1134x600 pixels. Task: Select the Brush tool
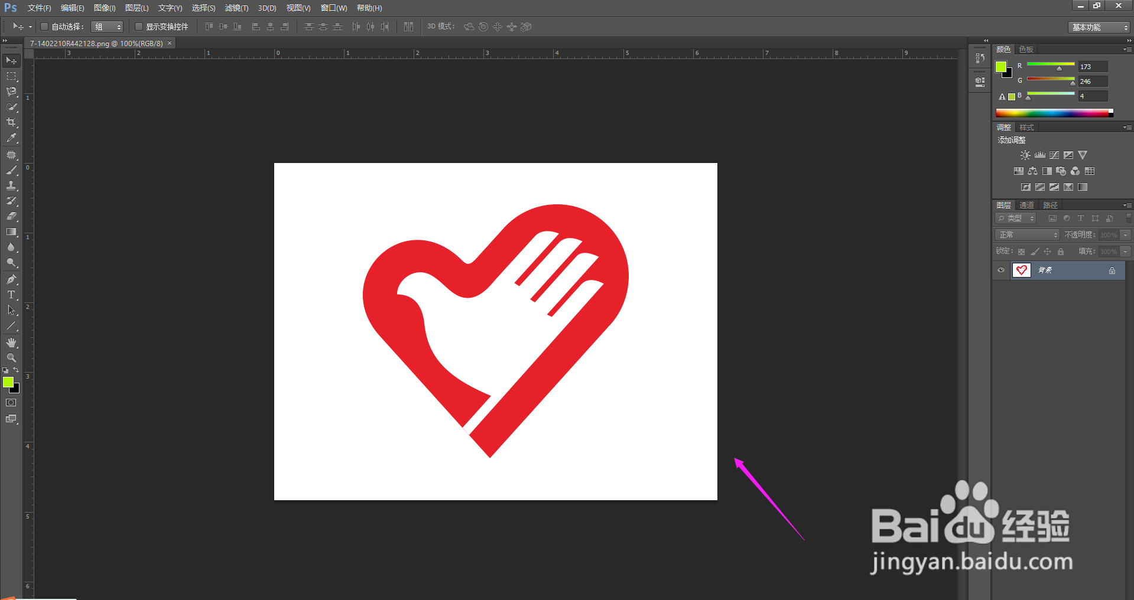11,170
